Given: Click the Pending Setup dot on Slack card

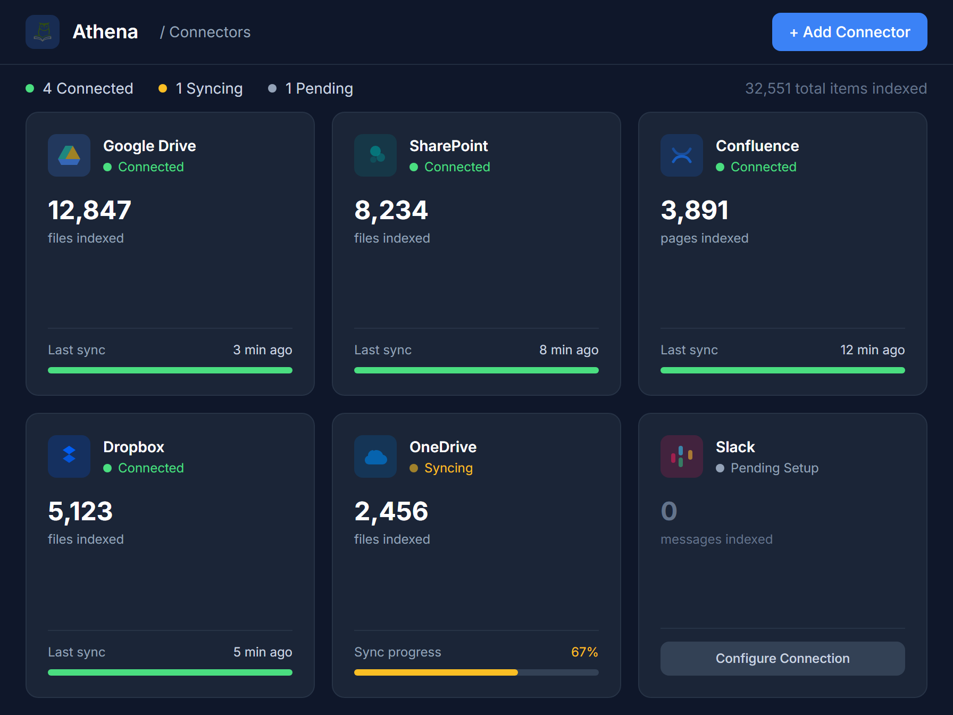Looking at the screenshot, I should click(720, 468).
